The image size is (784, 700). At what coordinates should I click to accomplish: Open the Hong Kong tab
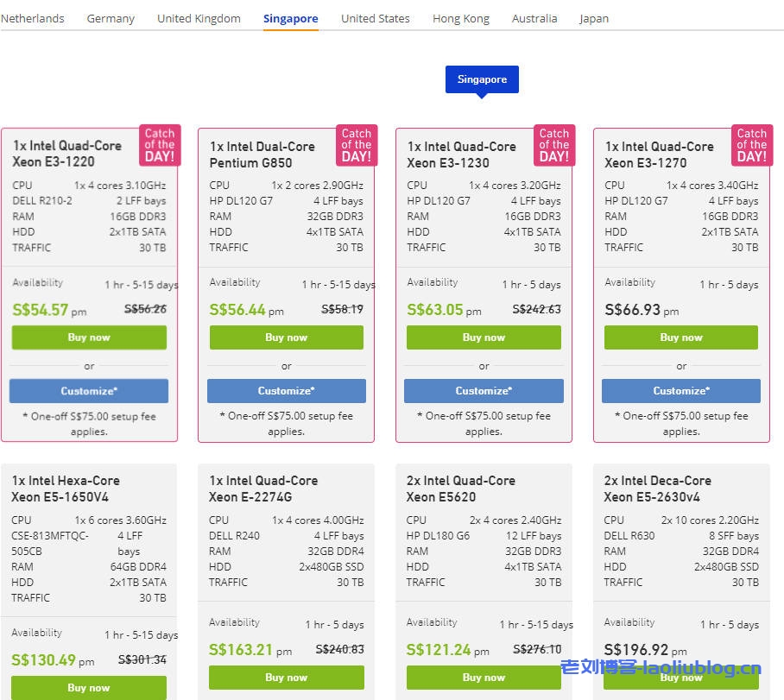tap(460, 18)
